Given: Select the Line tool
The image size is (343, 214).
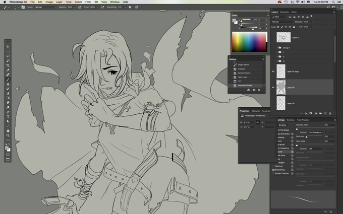Looking at the screenshot, I should click(x=8, y=126).
